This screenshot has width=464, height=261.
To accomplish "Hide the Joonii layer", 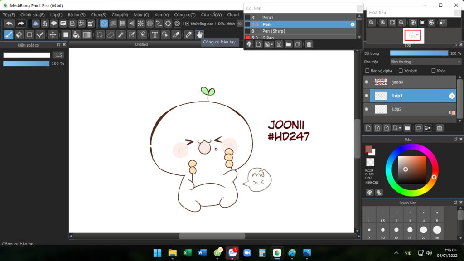I will click(x=367, y=82).
